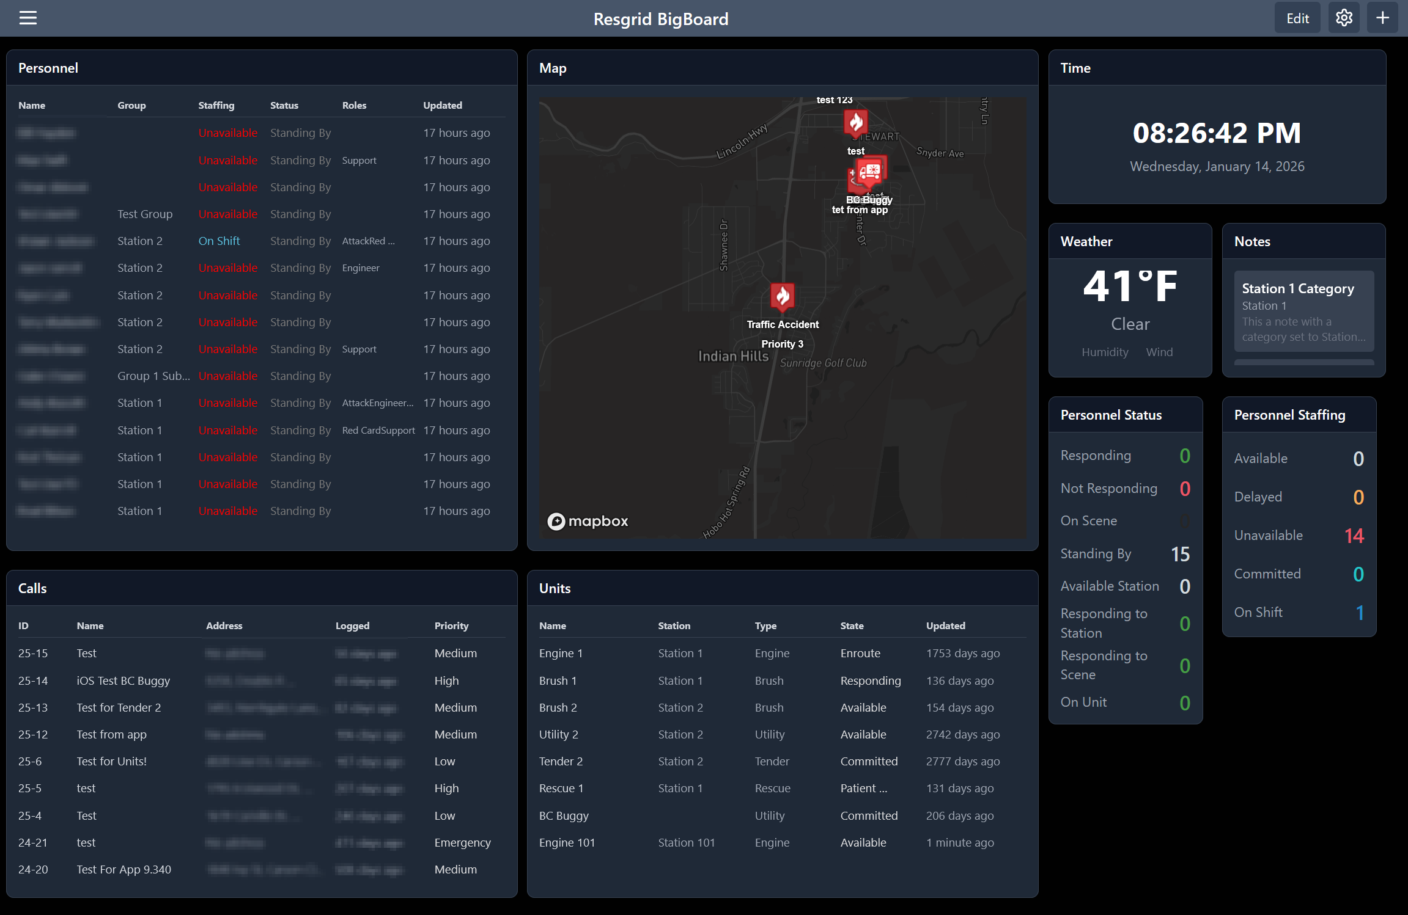Sort personnel by Staffing column header
1408x915 pixels.
click(216, 105)
